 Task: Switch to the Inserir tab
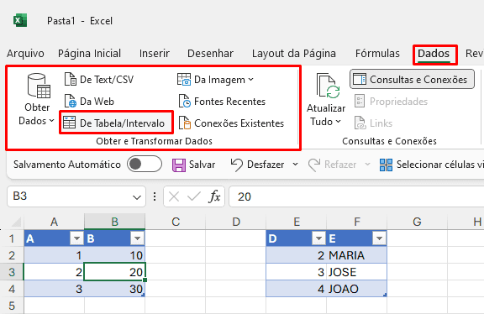(x=155, y=54)
